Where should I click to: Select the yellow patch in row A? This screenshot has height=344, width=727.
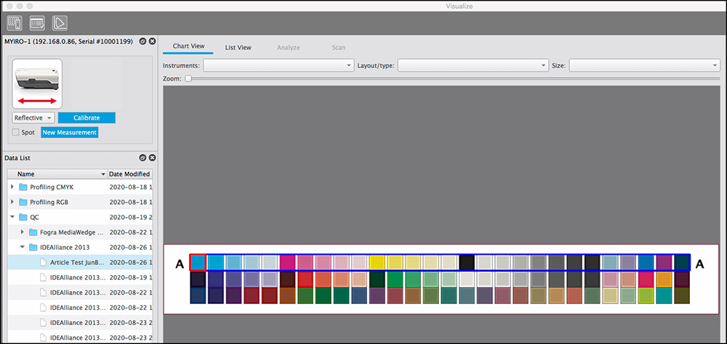click(377, 262)
